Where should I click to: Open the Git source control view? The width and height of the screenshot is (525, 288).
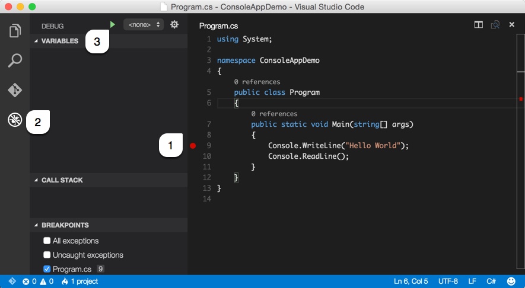tap(15, 90)
